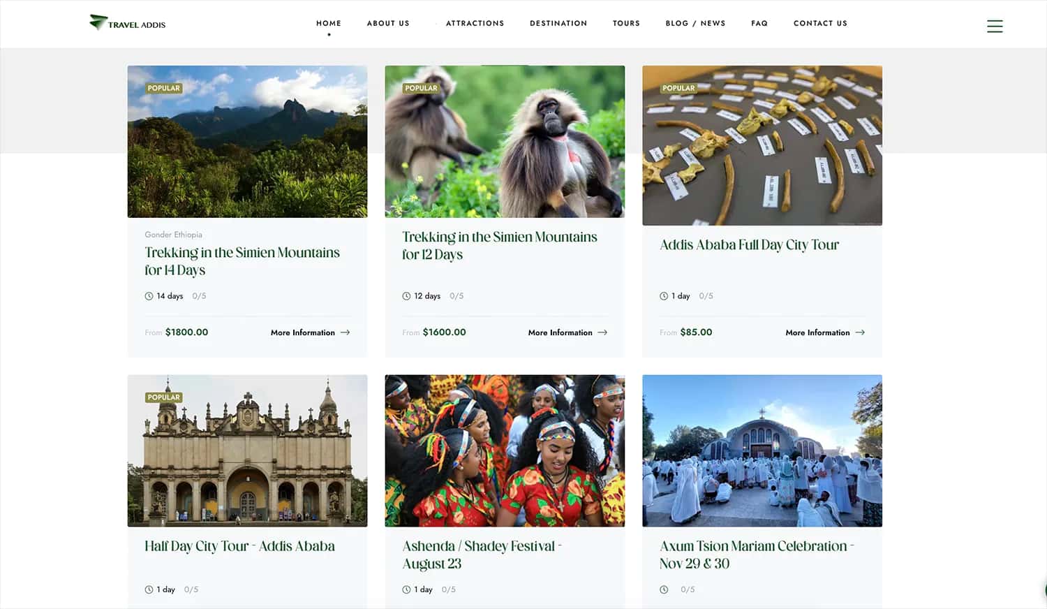
Task: Click the Popular badge on cathedral photo
Action: 164,397
